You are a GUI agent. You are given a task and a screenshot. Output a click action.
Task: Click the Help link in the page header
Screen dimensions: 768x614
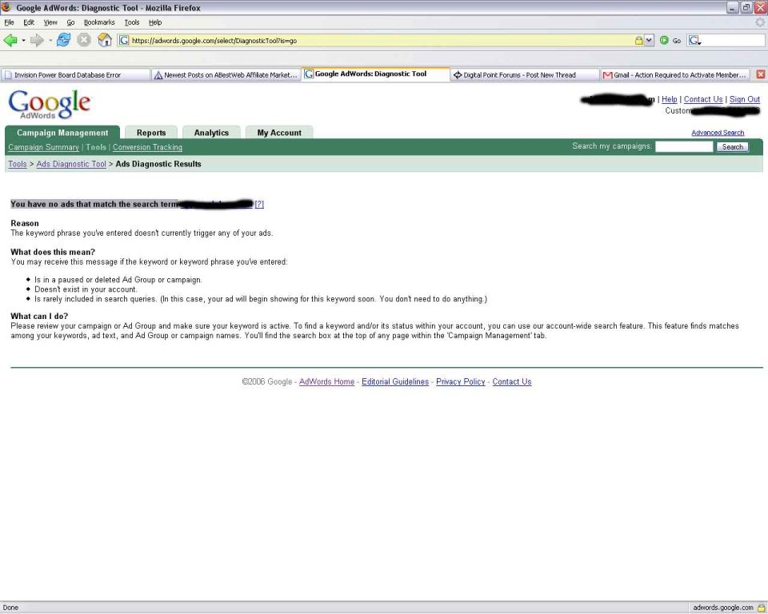[670, 99]
